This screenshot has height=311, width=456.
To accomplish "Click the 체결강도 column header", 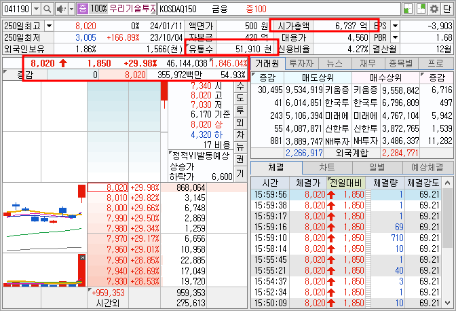I will point(423,183).
